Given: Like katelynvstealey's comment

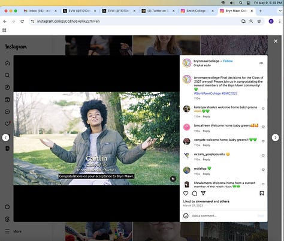Looking at the screenshot, I should tap(263, 109).
